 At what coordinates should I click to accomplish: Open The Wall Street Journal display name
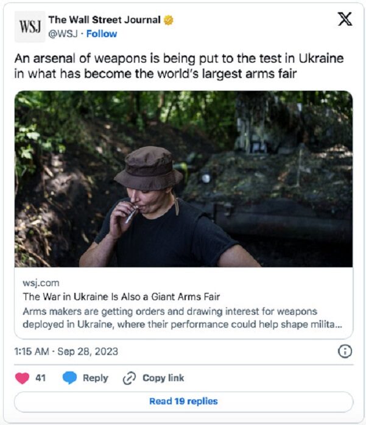coord(104,19)
